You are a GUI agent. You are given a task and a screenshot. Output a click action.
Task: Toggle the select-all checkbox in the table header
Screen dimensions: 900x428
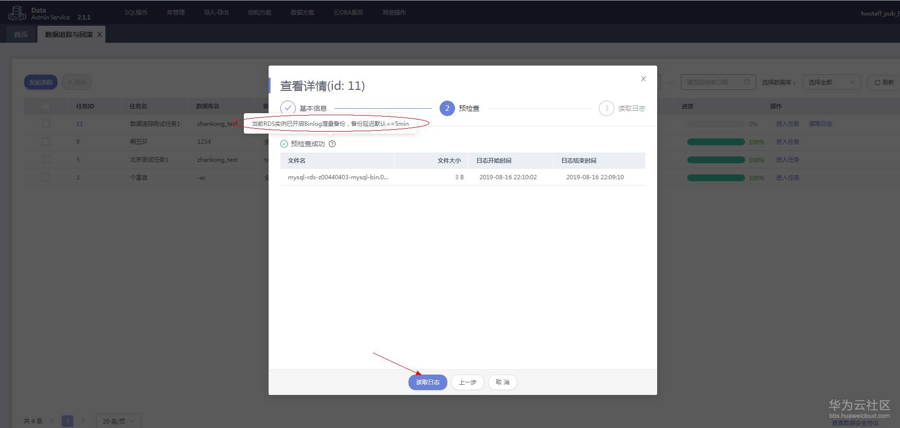pyautogui.click(x=46, y=106)
